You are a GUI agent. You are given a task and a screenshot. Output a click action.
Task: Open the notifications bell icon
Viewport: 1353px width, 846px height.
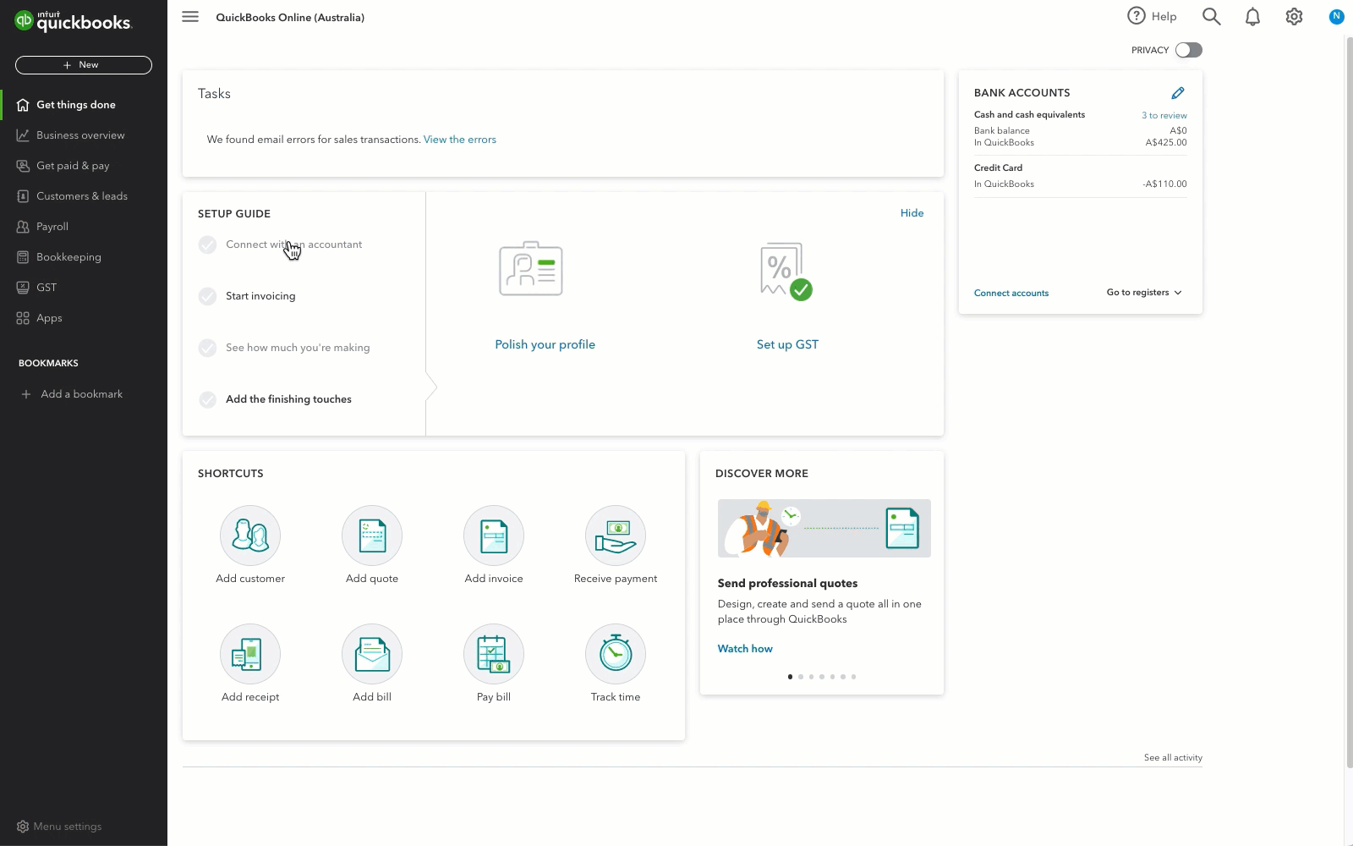(x=1253, y=16)
